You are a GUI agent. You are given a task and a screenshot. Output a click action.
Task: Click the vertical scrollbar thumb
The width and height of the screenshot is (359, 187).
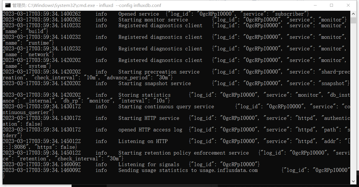point(353,20)
